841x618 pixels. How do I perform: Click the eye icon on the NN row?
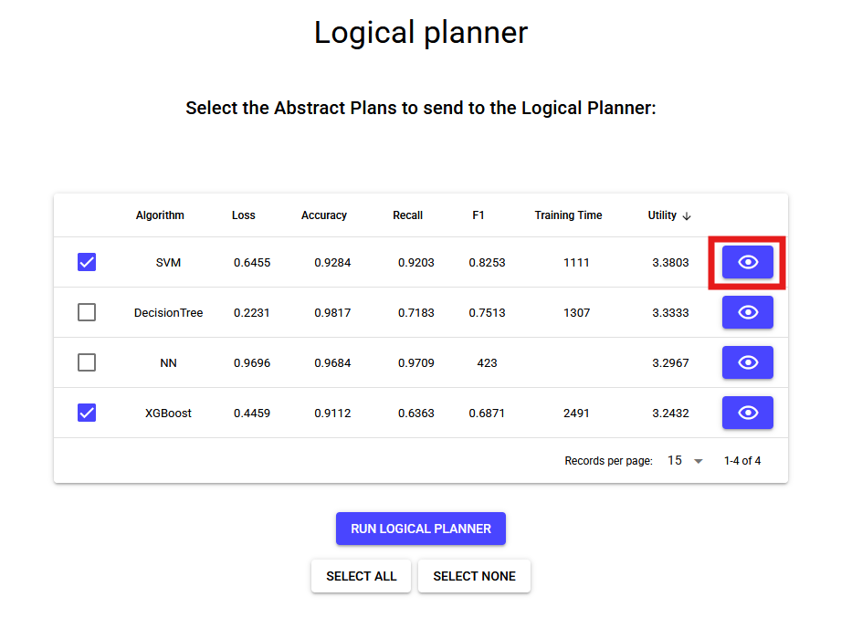[x=747, y=362]
